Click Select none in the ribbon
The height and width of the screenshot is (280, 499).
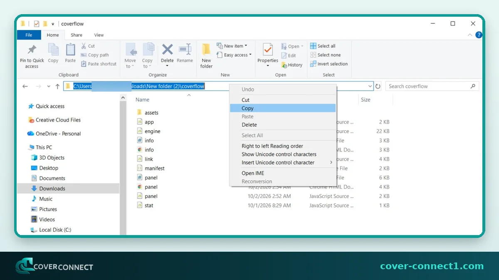pyautogui.click(x=325, y=55)
